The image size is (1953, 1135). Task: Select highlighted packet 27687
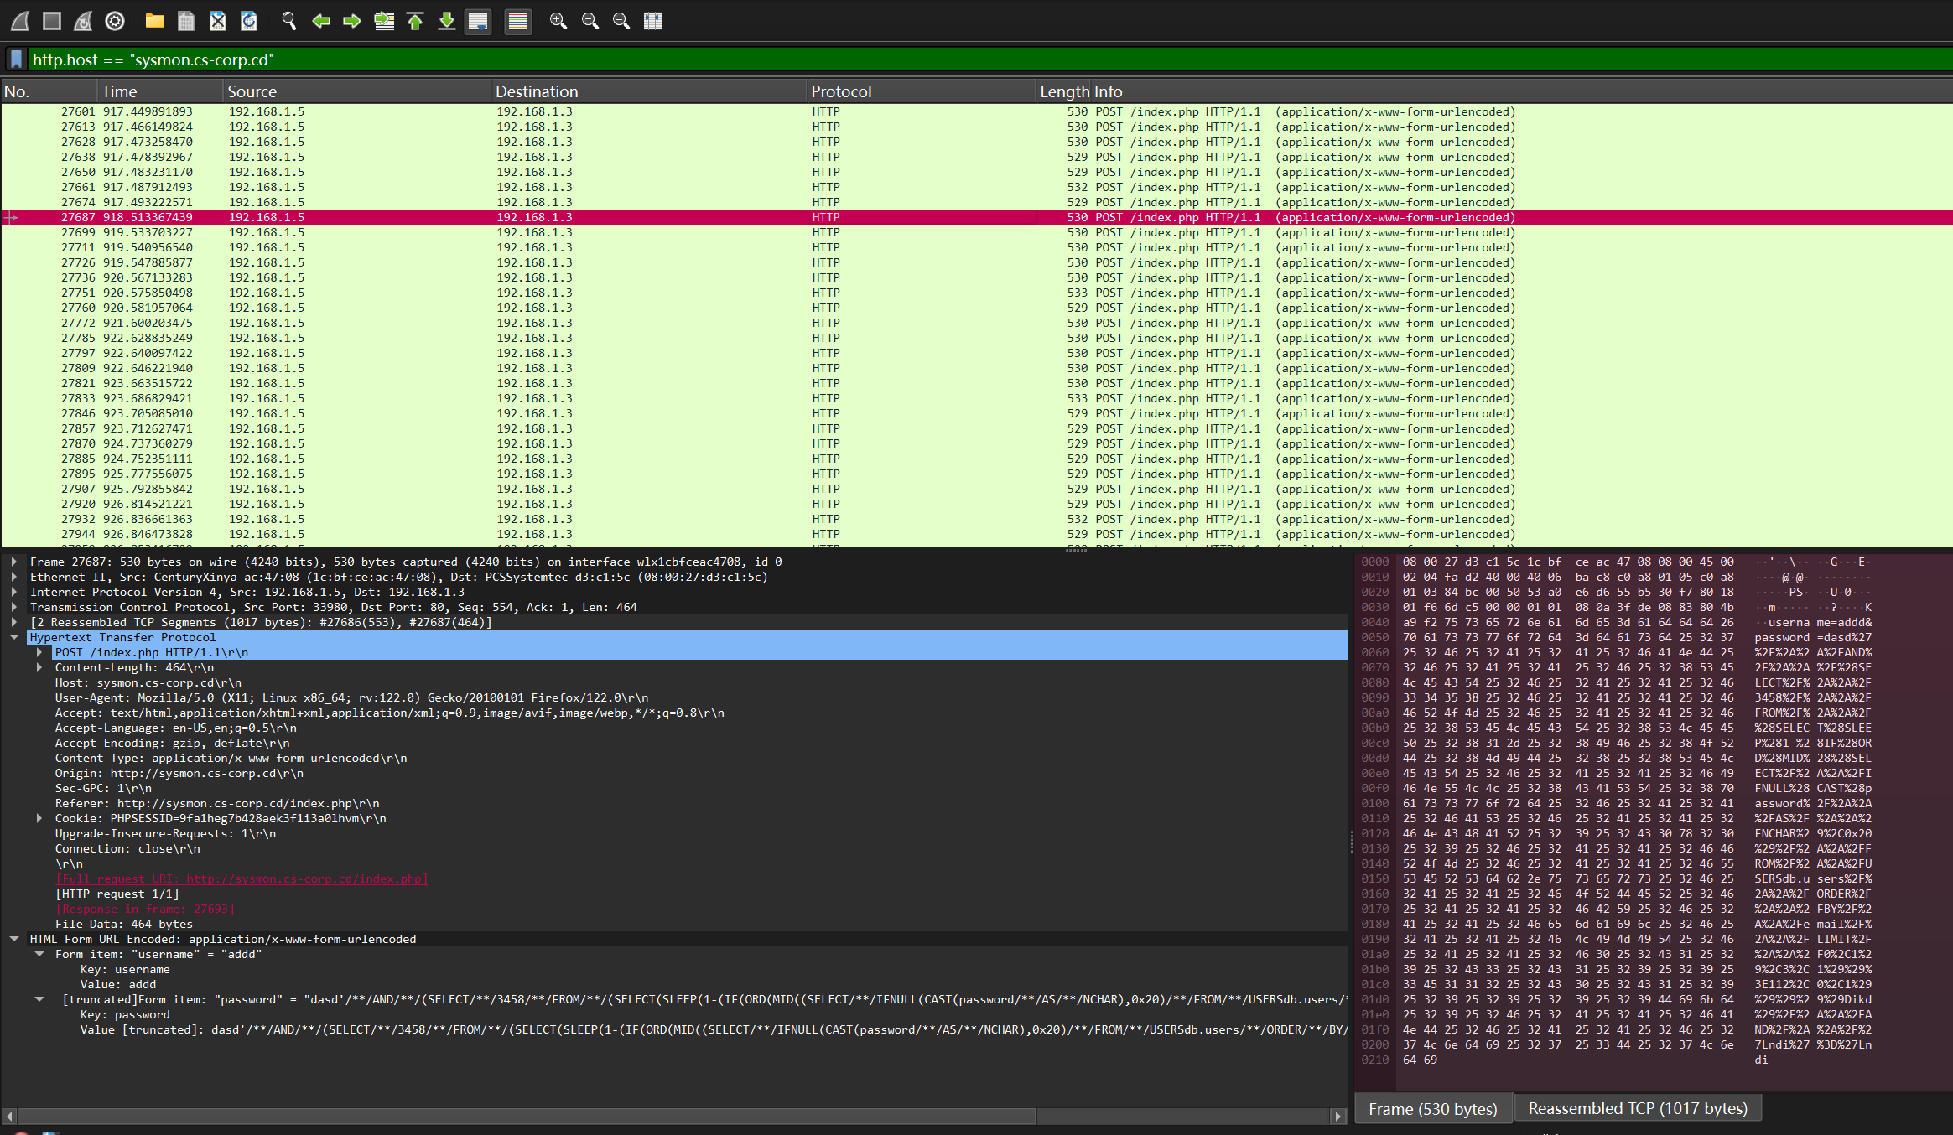[x=976, y=217]
